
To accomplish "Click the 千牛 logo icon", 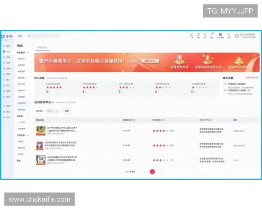I will (3, 36).
